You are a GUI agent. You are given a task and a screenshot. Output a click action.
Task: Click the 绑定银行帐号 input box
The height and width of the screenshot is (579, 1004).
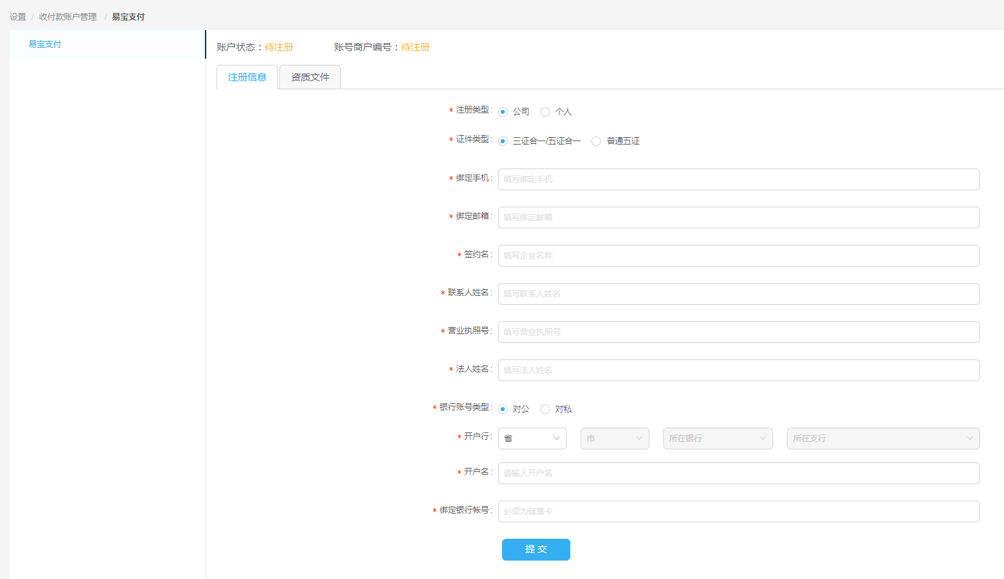738,511
